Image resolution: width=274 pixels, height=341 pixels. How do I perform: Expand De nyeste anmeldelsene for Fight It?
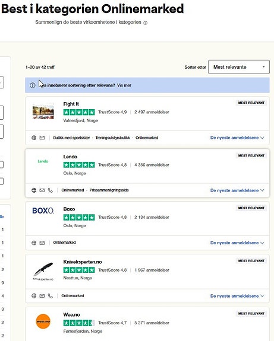[237, 138]
